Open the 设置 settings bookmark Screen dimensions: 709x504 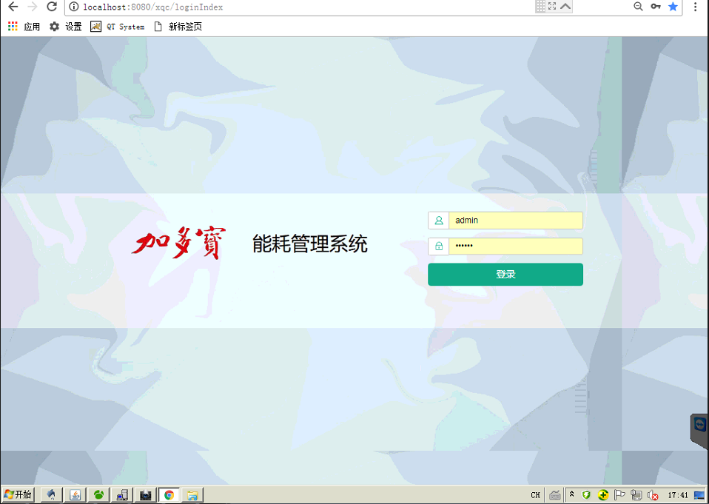pyautogui.click(x=66, y=27)
